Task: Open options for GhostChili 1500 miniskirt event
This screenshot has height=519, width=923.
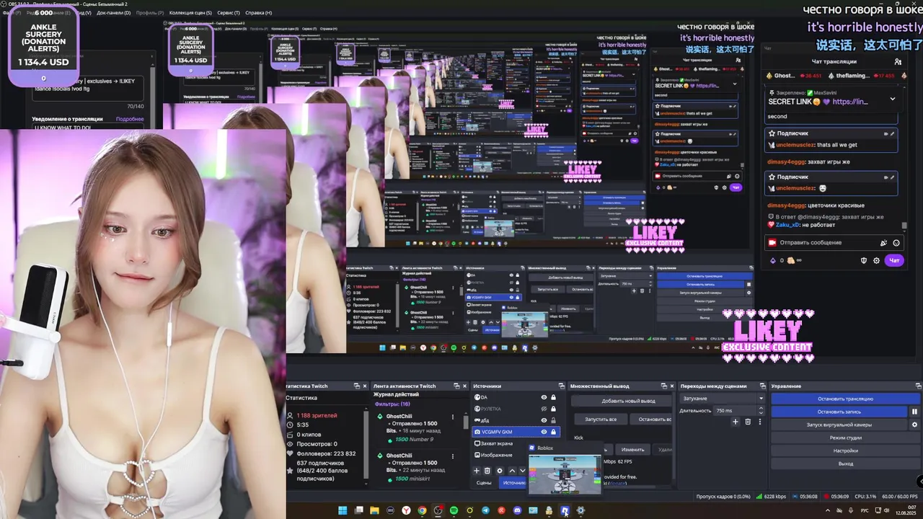Action: click(x=453, y=456)
